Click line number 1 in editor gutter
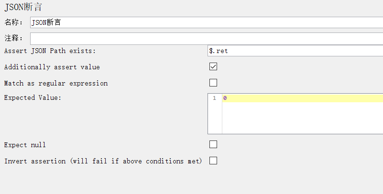The height and width of the screenshot is (194, 383). click(215, 98)
